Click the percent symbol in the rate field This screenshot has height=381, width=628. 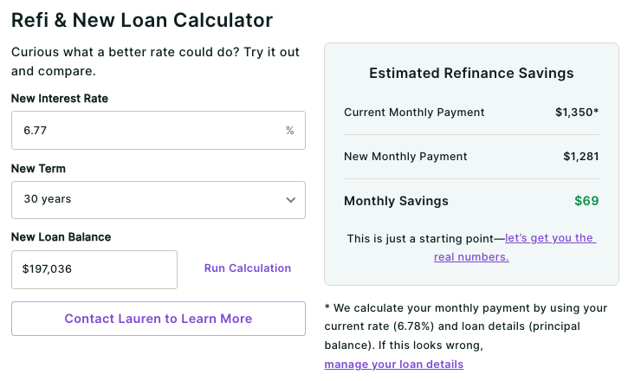pyautogui.click(x=290, y=131)
